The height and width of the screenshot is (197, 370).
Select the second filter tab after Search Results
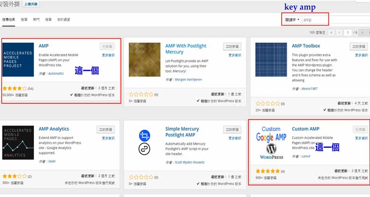click(x=24, y=20)
